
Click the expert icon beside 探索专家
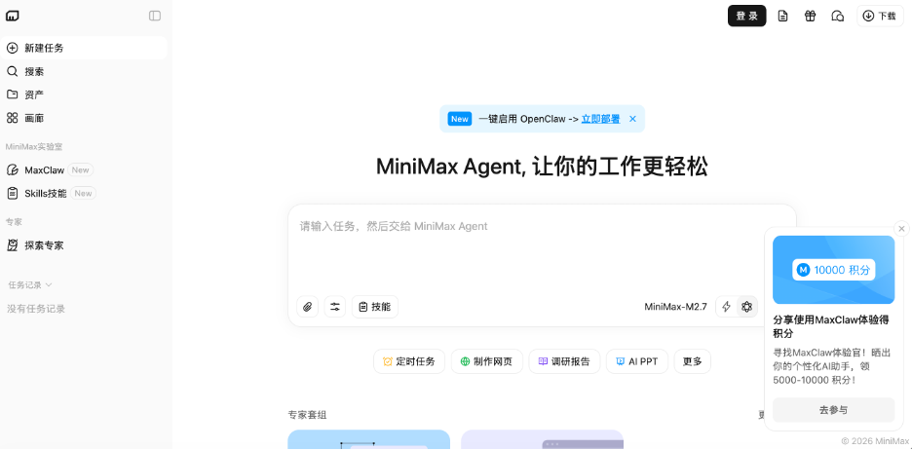click(x=13, y=245)
